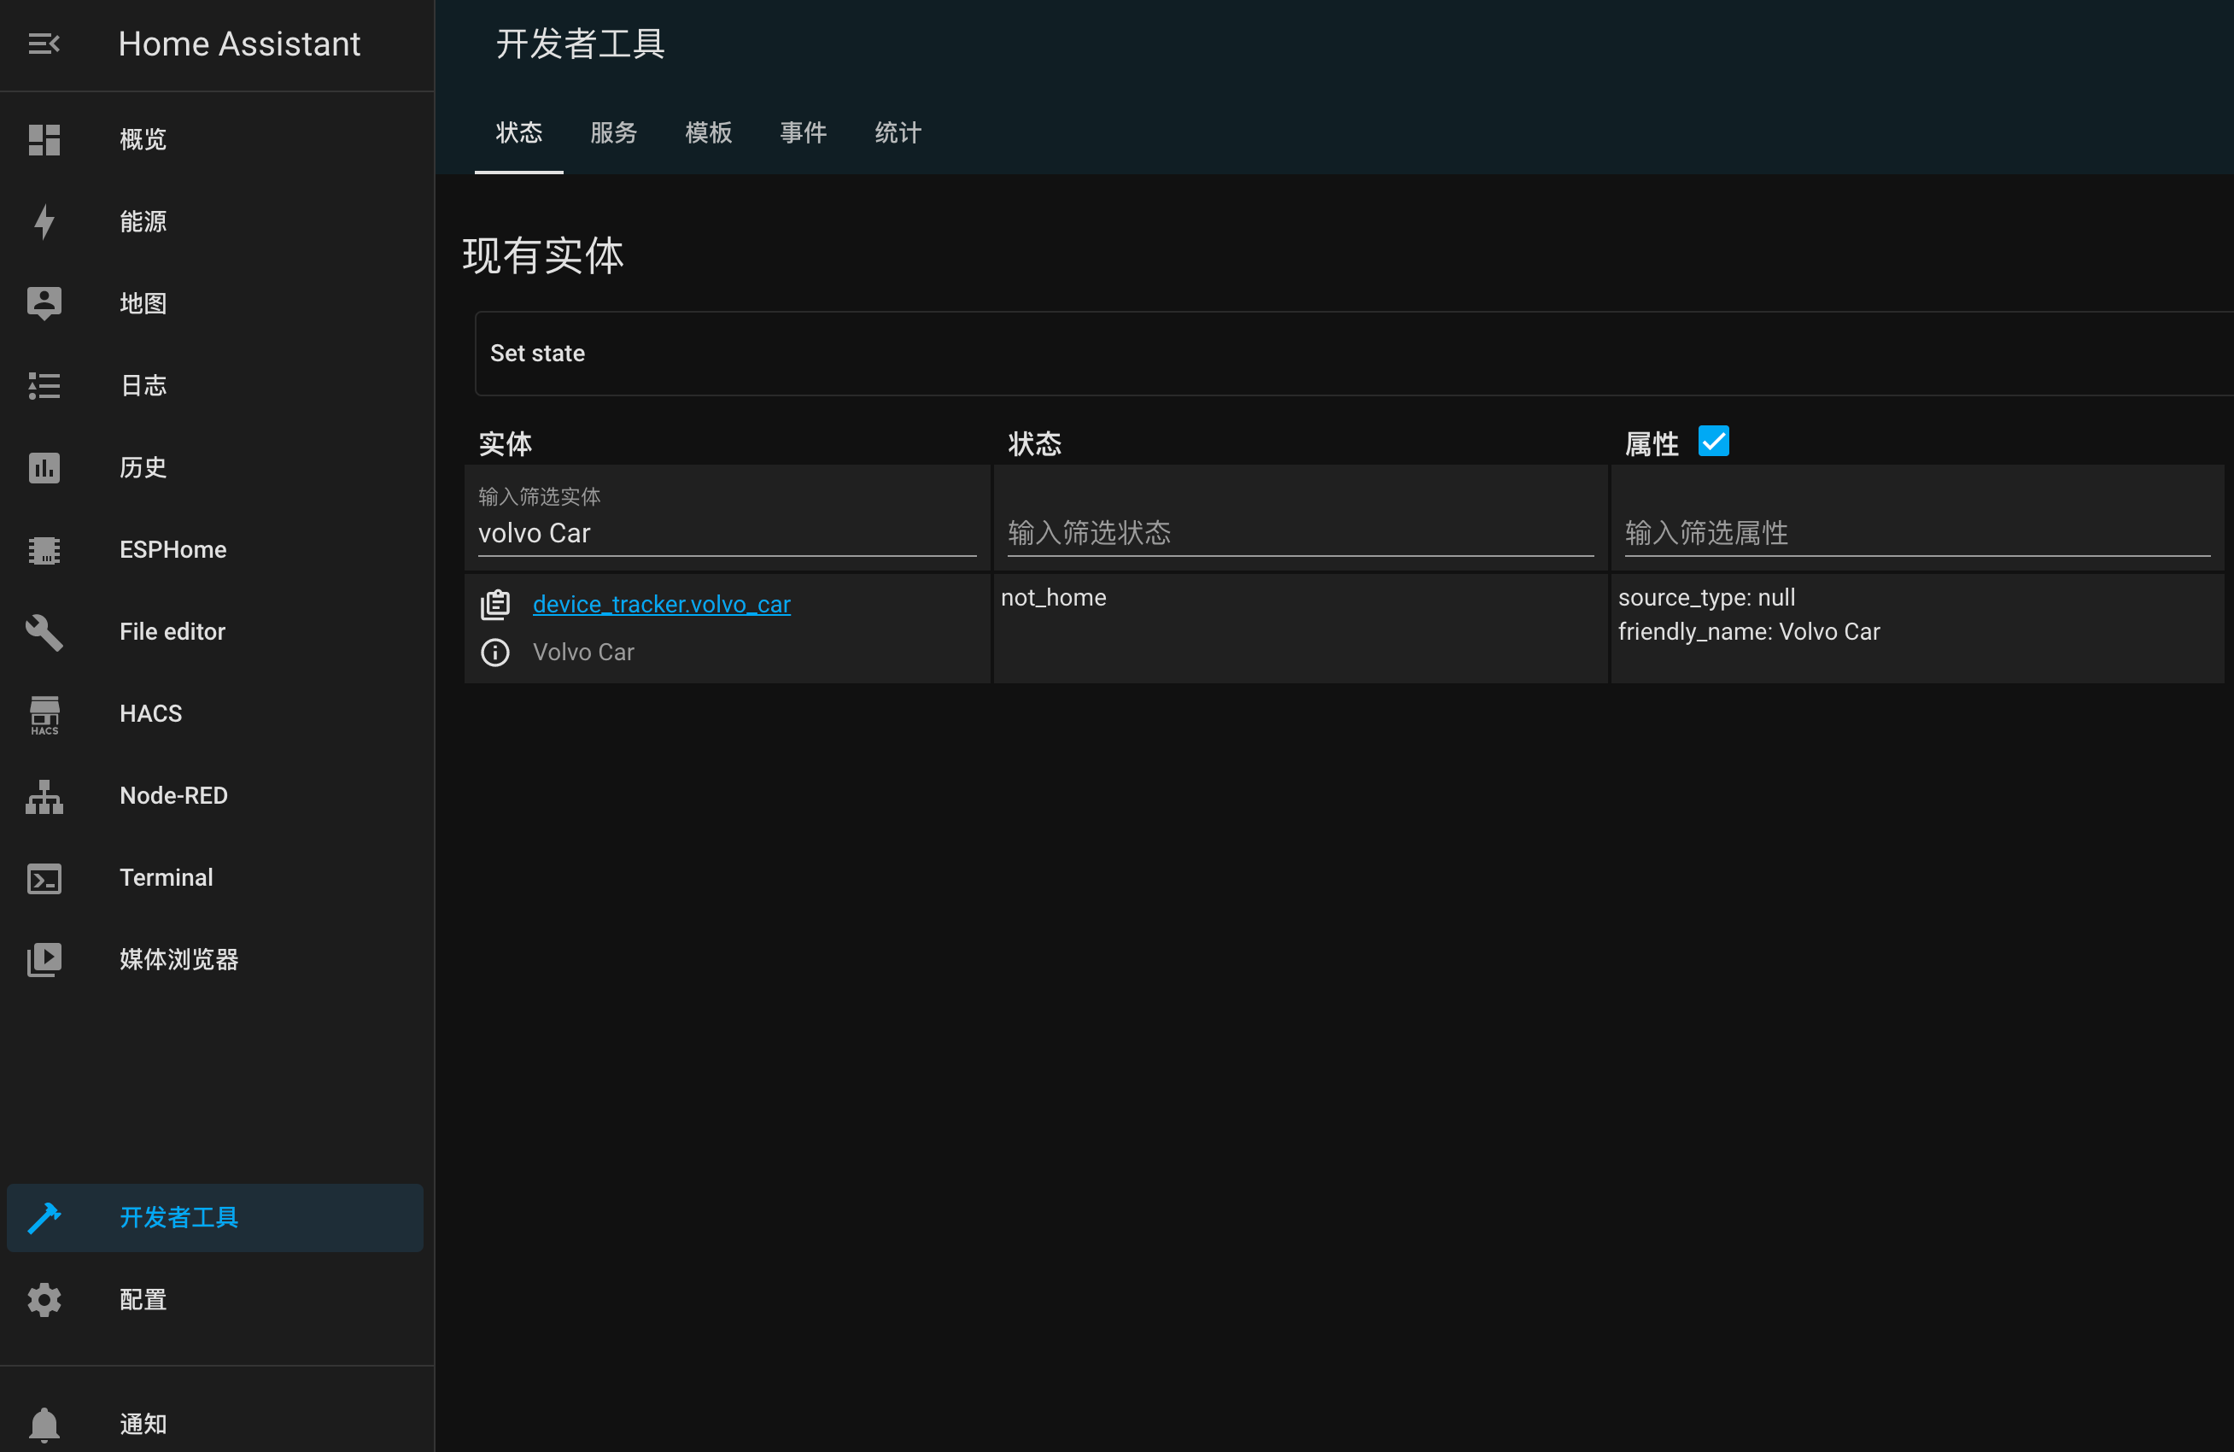Click the device_tracker.volvo_car link

[663, 604]
